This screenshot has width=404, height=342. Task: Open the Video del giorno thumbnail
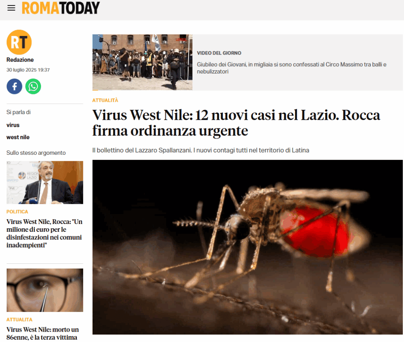tap(142, 62)
